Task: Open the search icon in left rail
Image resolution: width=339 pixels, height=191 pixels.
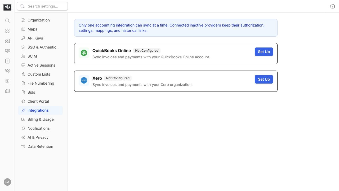Action: 7,21
